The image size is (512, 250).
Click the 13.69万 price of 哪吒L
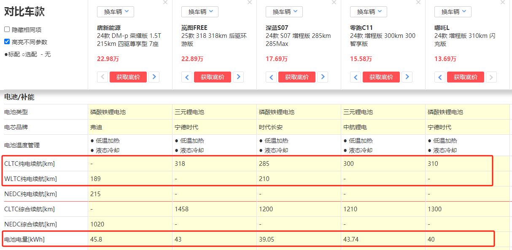[x=445, y=59]
